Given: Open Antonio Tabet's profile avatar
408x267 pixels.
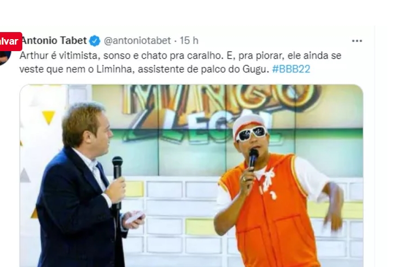Looking at the screenshot, I should (x=5, y=58).
